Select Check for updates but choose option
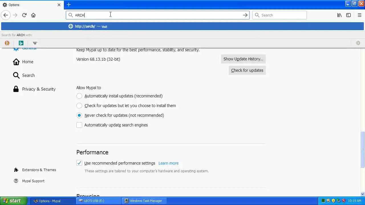 tap(79, 106)
